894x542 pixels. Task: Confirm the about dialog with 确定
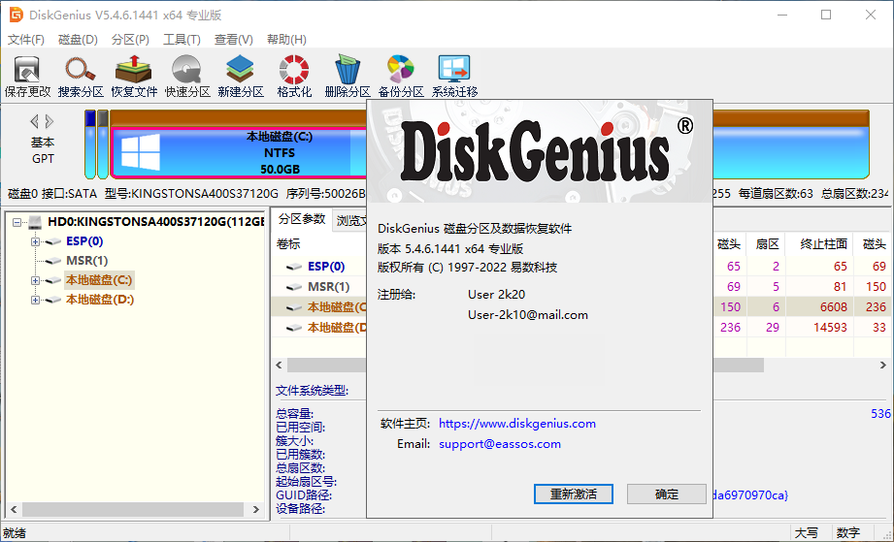(667, 494)
